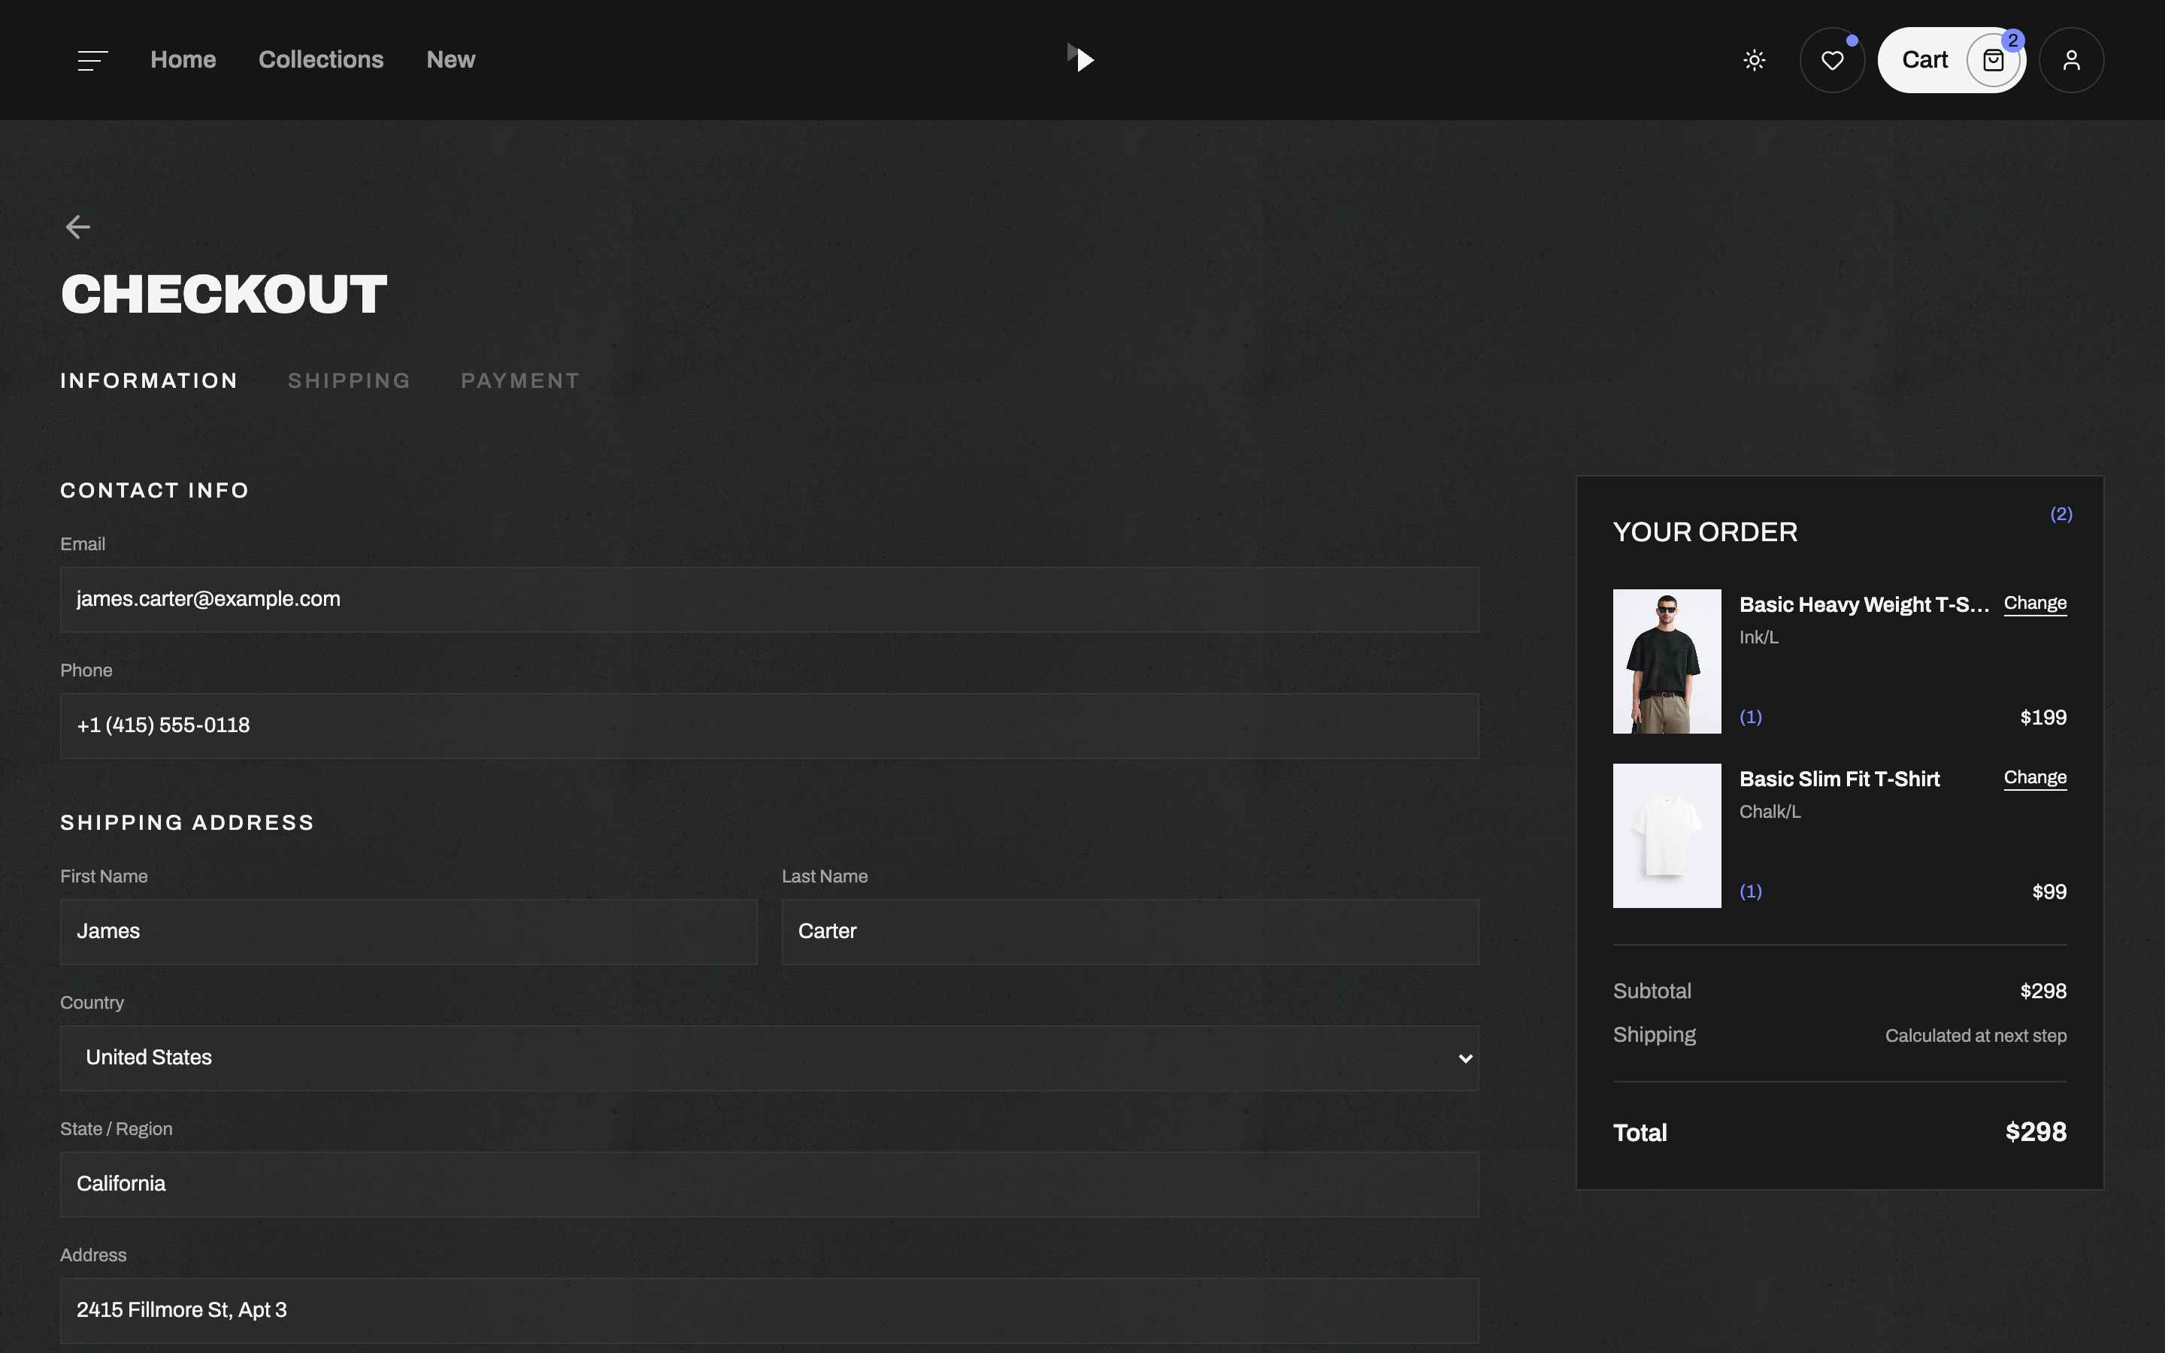Image resolution: width=2165 pixels, height=1353 pixels.
Task: Click the Chalk/L variant text
Action: point(1770,812)
